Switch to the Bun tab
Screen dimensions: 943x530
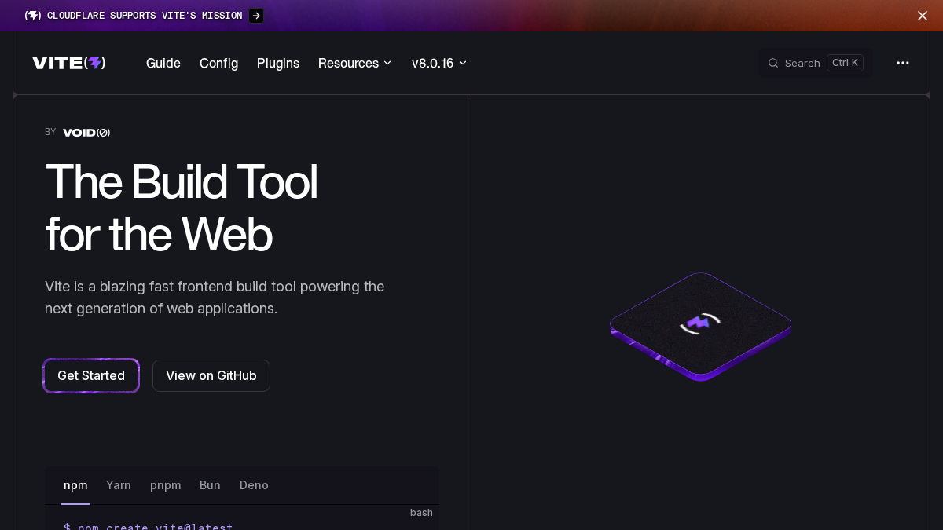[210, 485]
